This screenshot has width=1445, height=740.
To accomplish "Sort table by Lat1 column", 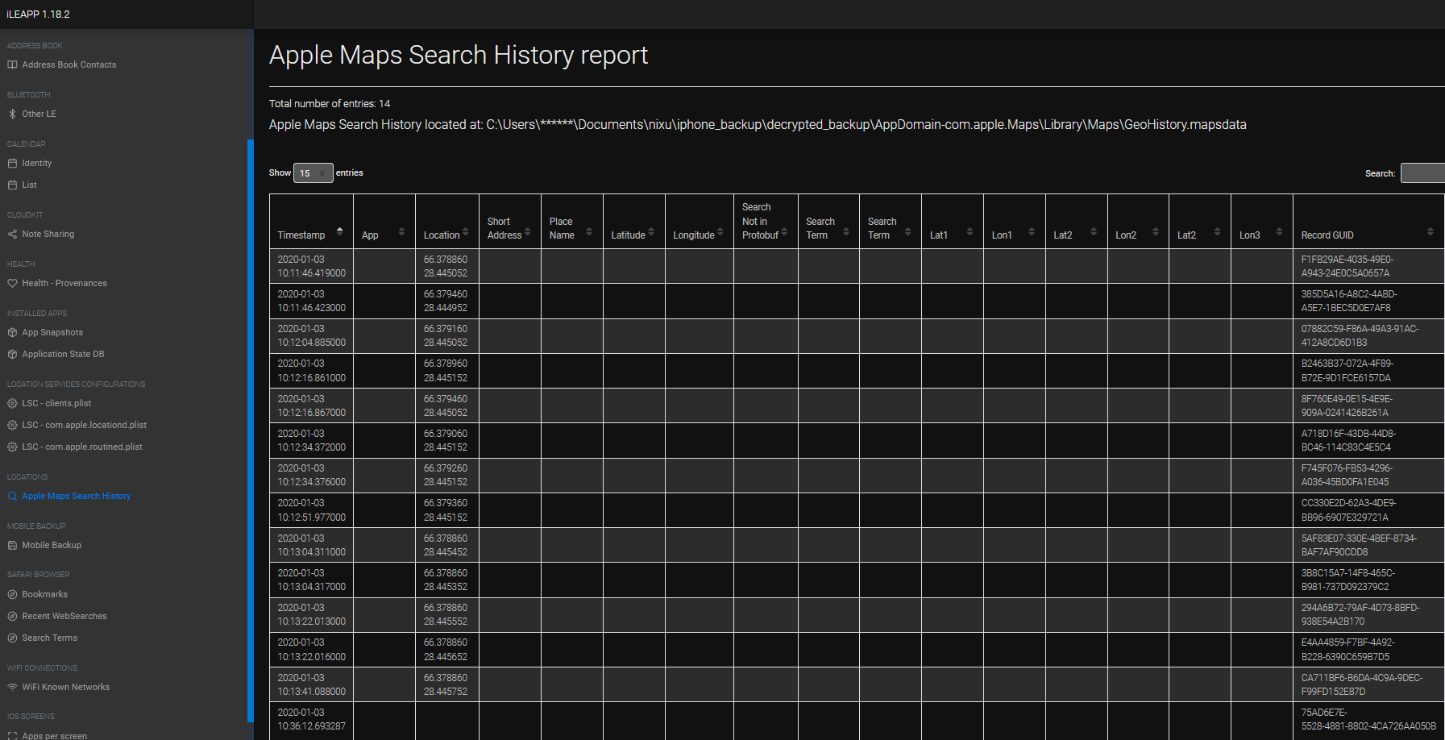I will pyautogui.click(x=952, y=222).
